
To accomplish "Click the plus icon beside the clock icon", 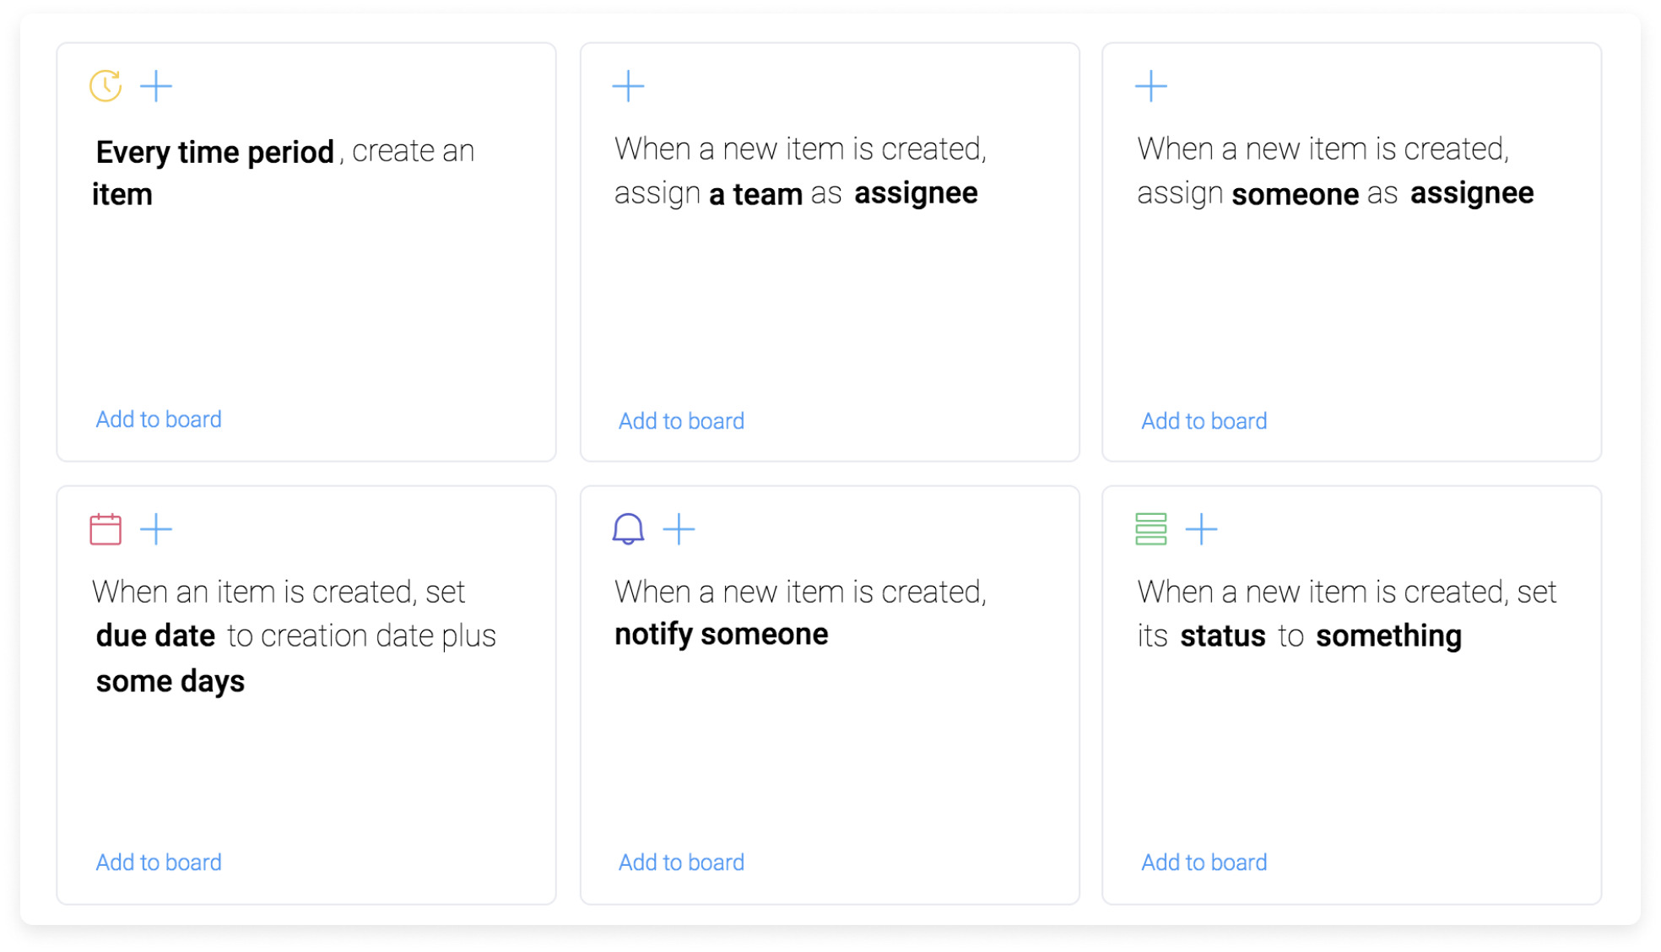I will [156, 84].
